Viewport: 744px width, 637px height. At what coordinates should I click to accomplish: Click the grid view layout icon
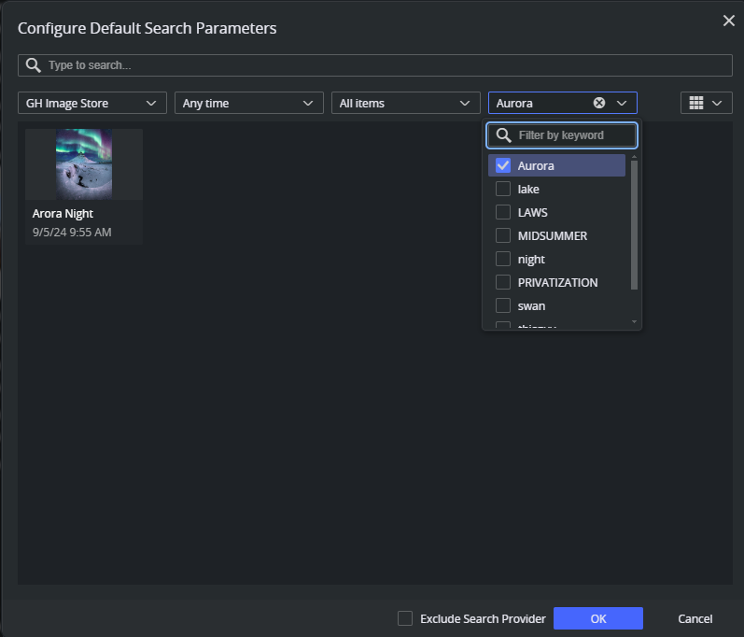695,103
